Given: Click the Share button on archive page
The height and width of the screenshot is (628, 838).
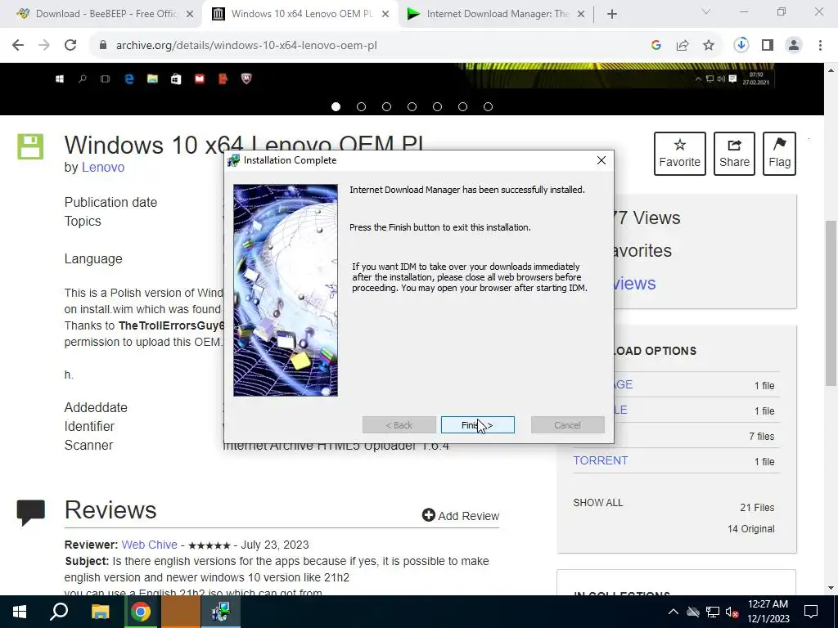Looking at the screenshot, I should (x=734, y=154).
